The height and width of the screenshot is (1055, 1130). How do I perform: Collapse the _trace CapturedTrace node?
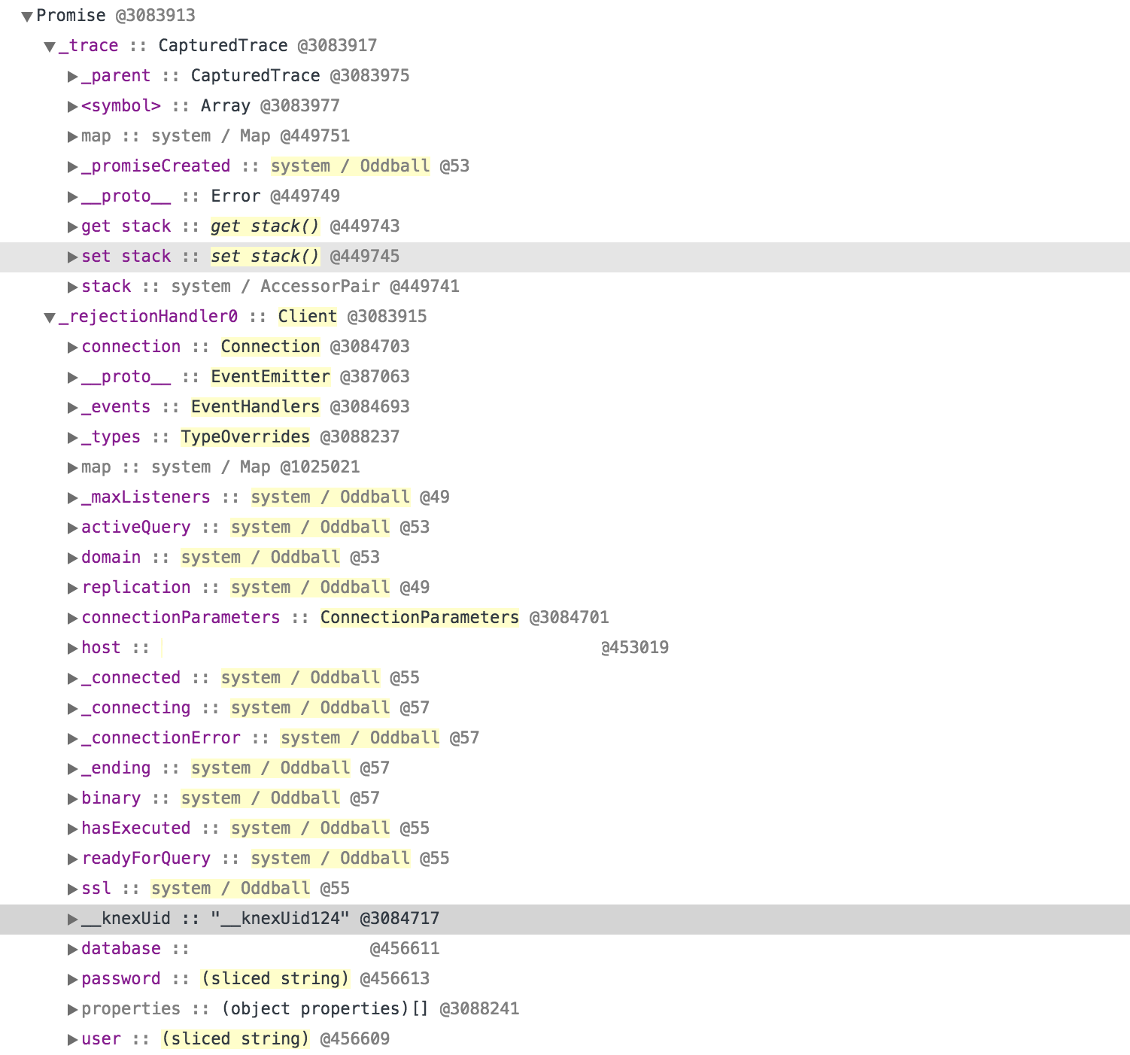click(x=49, y=45)
